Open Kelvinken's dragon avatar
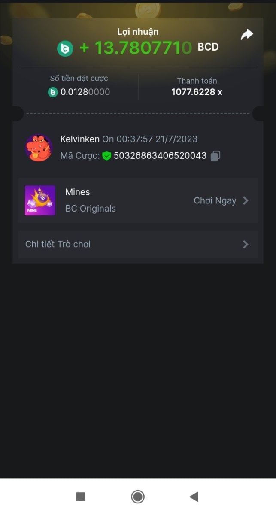The width and height of the screenshot is (276, 515). pos(39,148)
